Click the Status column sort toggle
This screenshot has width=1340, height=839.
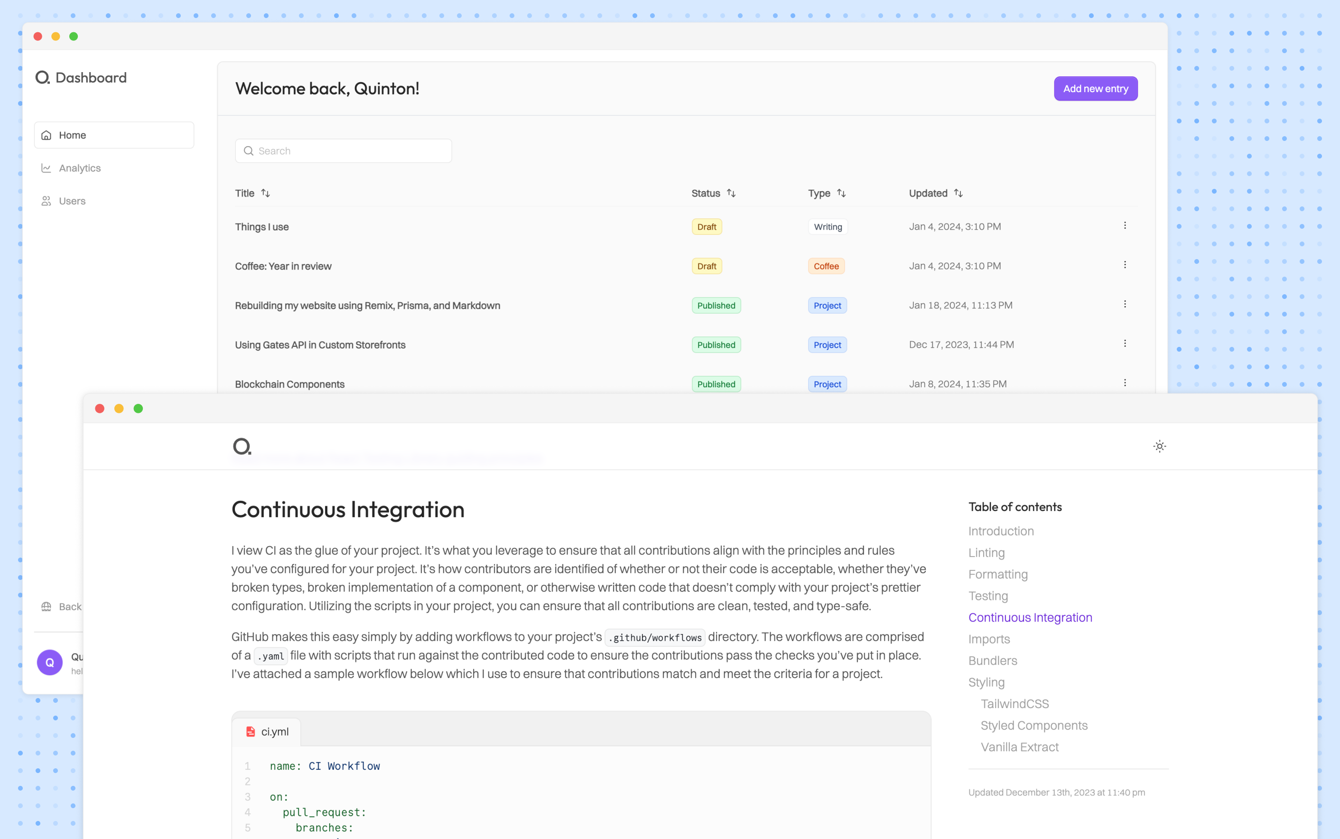(x=730, y=192)
